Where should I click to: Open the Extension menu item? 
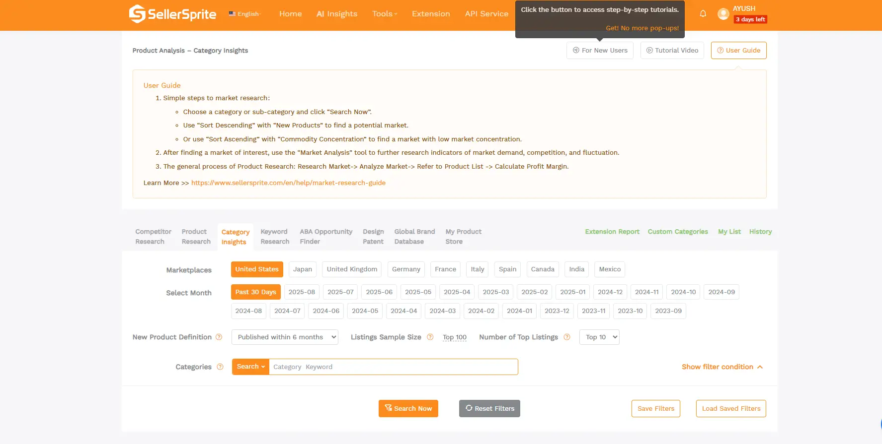click(x=431, y=14)
